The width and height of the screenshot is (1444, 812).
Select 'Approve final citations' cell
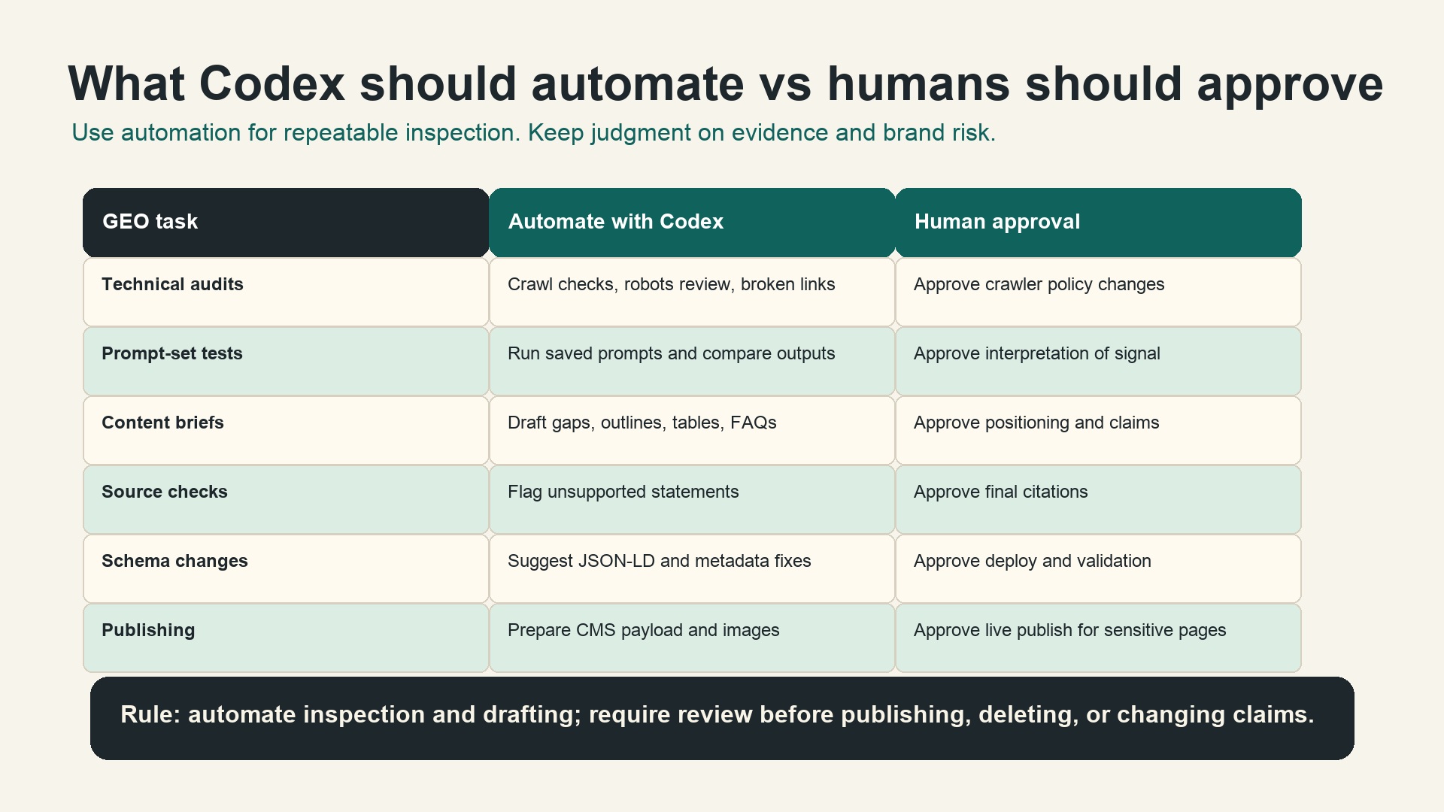pos(1098,499)
